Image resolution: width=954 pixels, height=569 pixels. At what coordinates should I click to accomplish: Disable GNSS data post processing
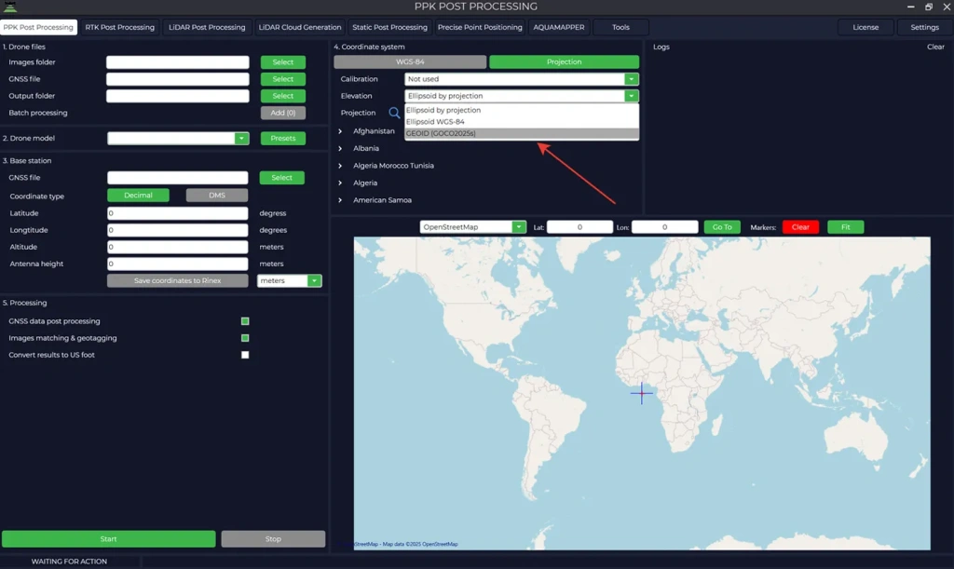(x=244, y=320)
